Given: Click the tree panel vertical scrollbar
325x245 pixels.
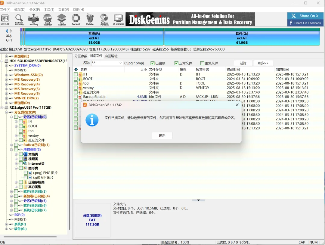Looking at the screenshot, I should [x=69, y=148].
